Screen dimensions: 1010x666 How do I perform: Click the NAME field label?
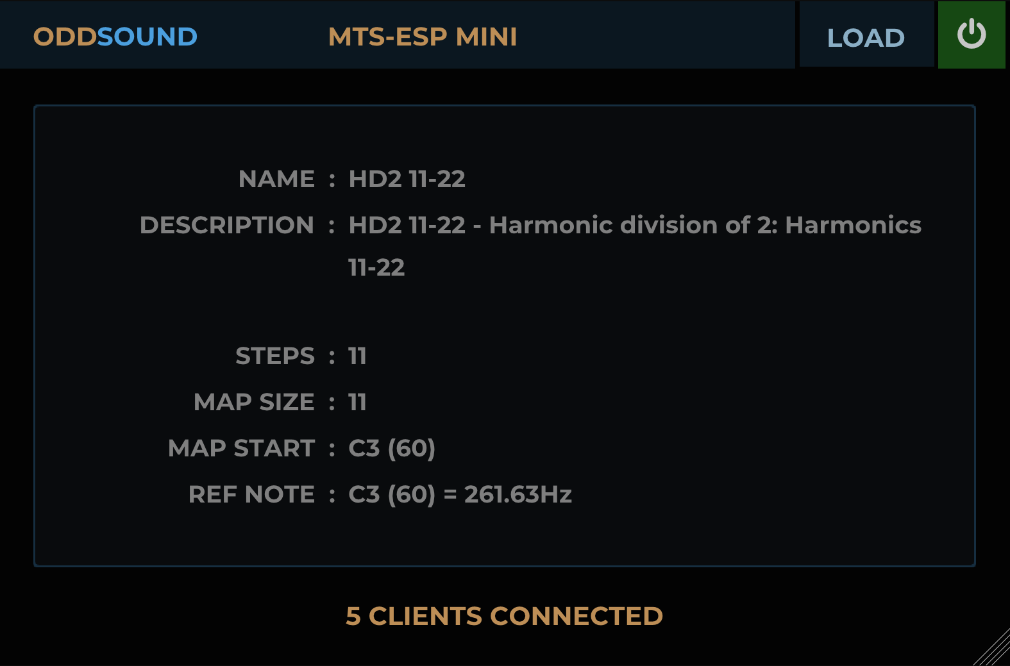point(276,179)
